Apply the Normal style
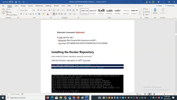177x100 pixels. coord(84,12)
